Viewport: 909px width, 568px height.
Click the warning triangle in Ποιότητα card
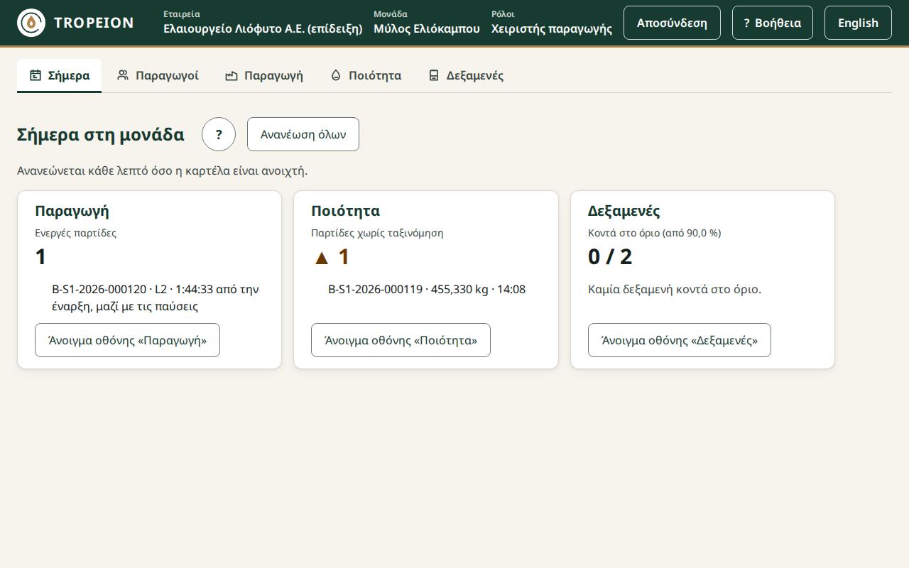point(322,258)
